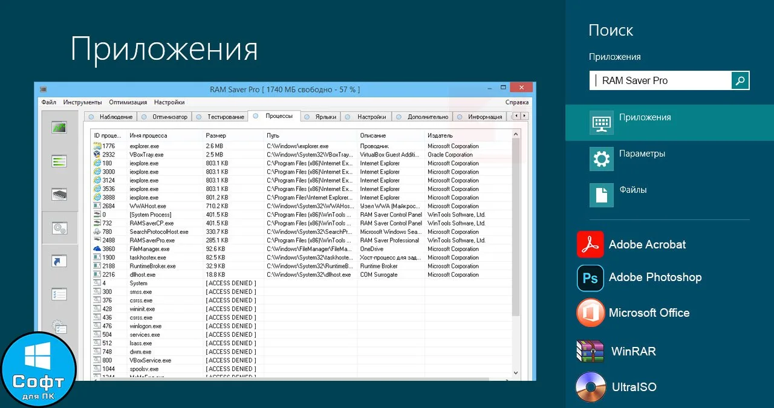774x408 pixels.
Task: Switch to the Тестирование tab
Action: tap(221, 117)
